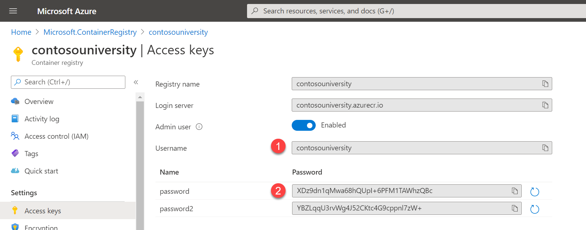Click the 'Container registry' subtitle
586x230 pixels.
57,63
